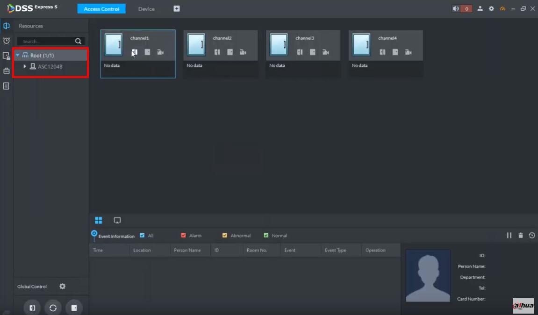Image resolution: width=538 pixels, height=315 pixels.
Task: View video for channel3
Action: pos(326,52)
